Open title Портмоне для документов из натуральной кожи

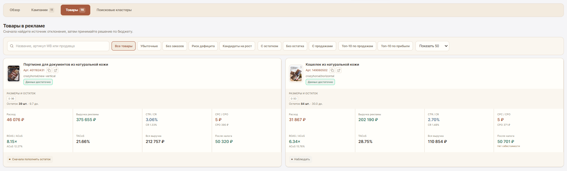(x=66, y=64)
